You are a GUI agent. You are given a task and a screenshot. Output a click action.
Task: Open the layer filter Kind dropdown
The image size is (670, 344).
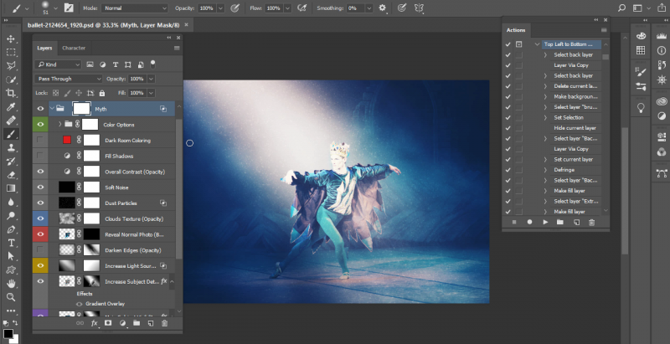point(58,65)
